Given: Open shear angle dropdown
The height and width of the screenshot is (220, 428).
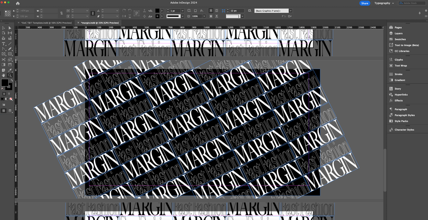Looking at the screenshot, I should click(x=117, y=16).
